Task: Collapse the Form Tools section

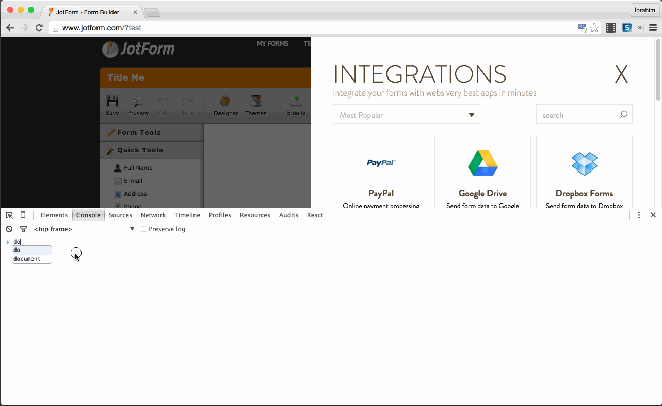Action: click(x=151, y=132)
